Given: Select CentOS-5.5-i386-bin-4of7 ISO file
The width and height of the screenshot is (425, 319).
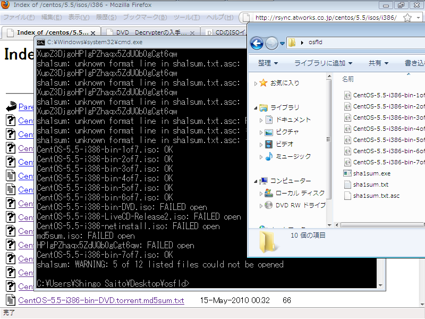Looking at the screenshot, I should tap(384, 129).
